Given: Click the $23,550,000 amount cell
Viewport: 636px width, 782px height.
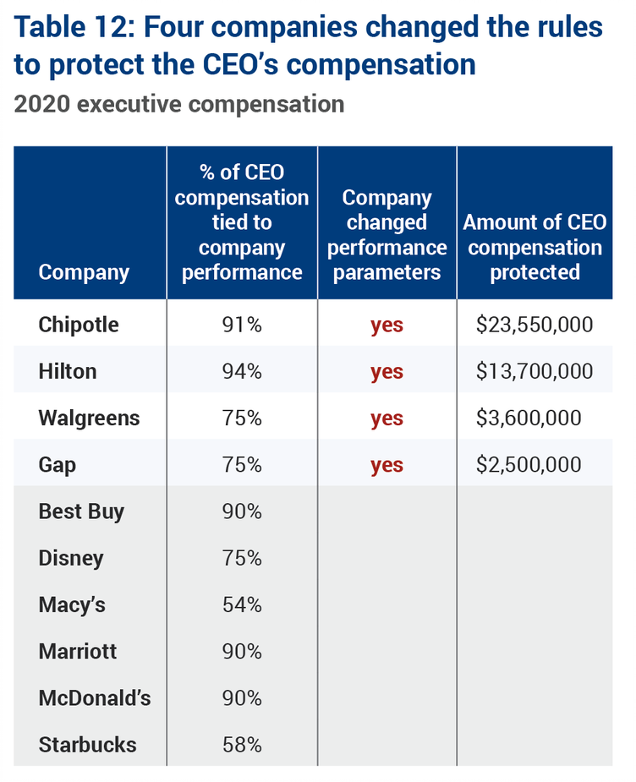Looking at the screenshot, I should pos(535,325).
